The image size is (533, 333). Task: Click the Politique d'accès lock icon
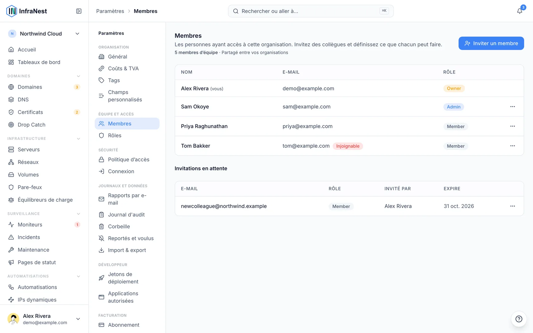point(101,159)
